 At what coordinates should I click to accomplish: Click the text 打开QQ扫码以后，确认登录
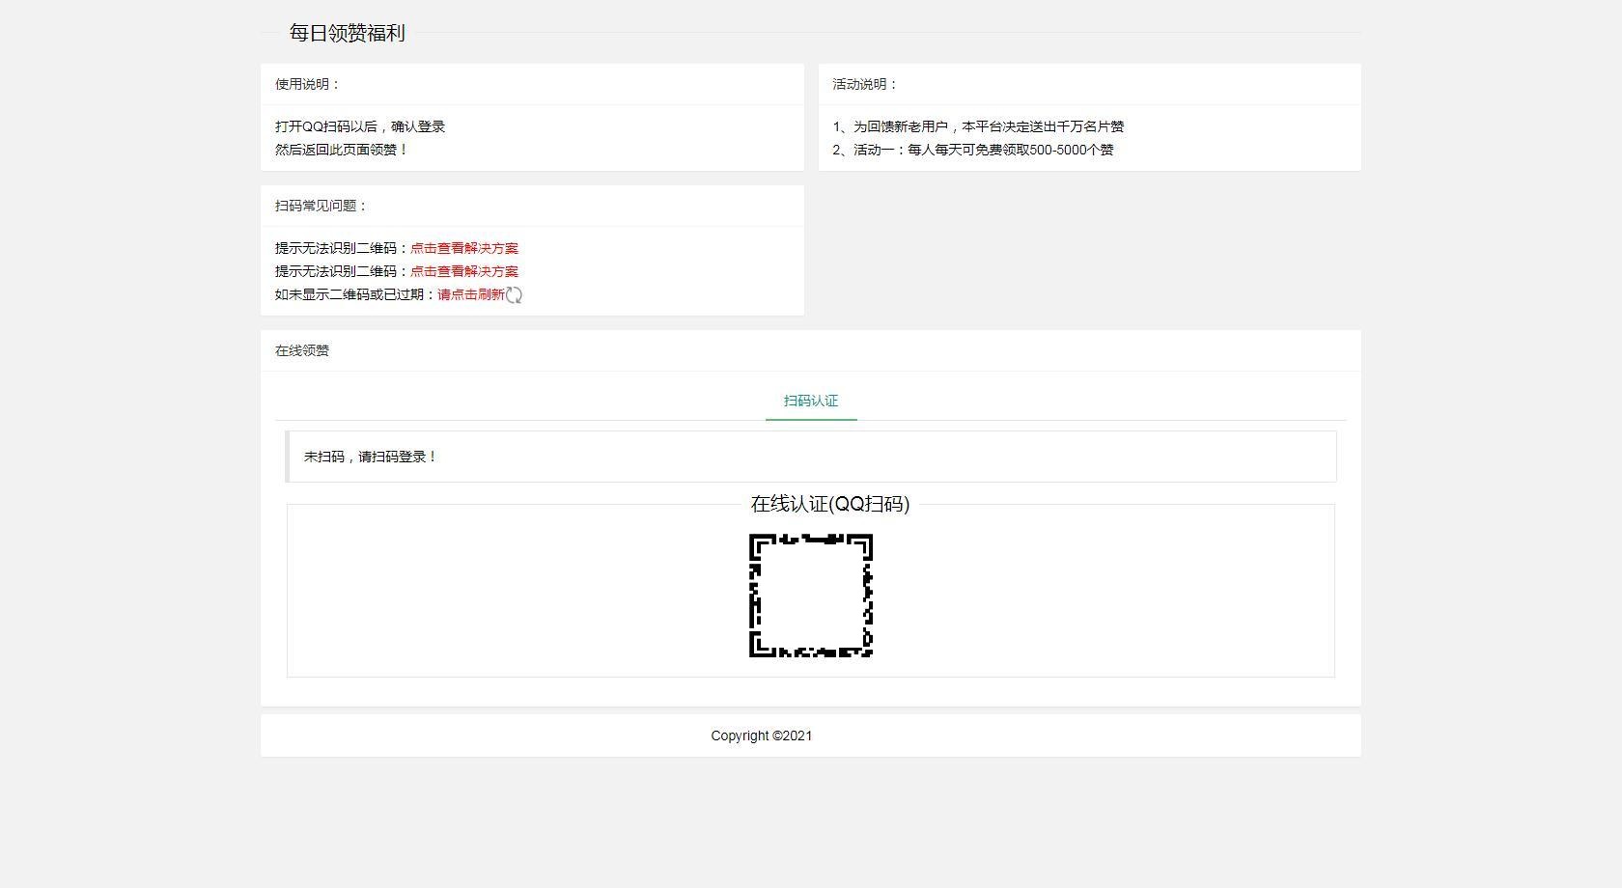[360, 126]
